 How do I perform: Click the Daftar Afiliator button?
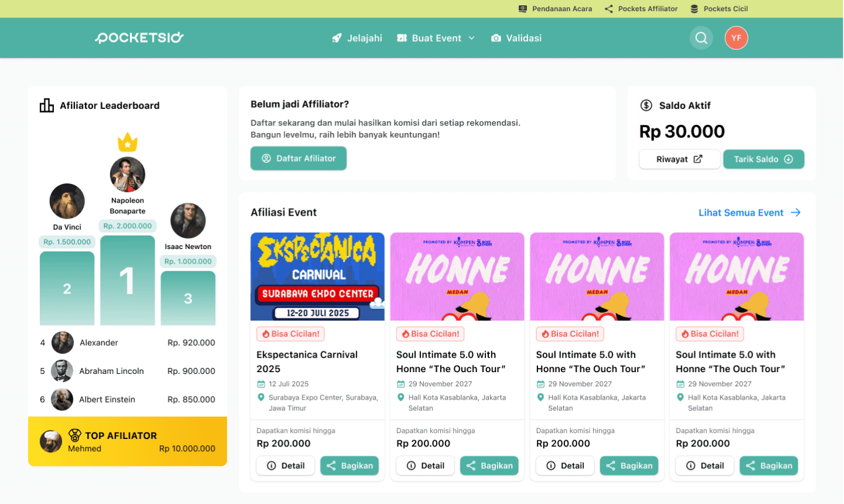[298, 158]
